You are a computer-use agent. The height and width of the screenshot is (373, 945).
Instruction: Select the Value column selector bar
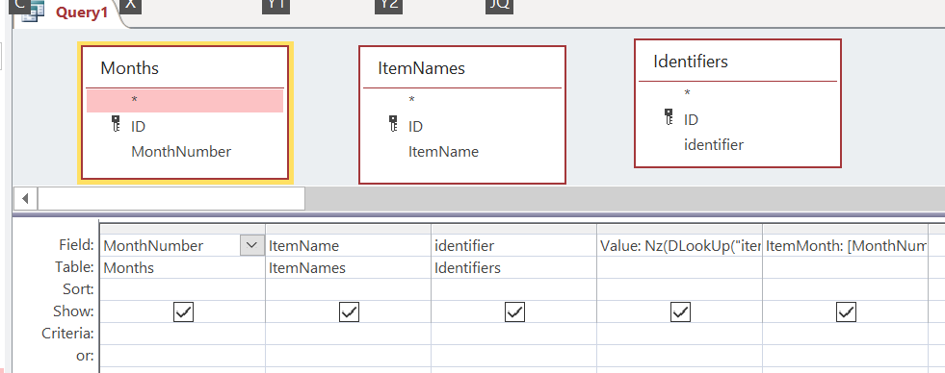click(680, 229)
